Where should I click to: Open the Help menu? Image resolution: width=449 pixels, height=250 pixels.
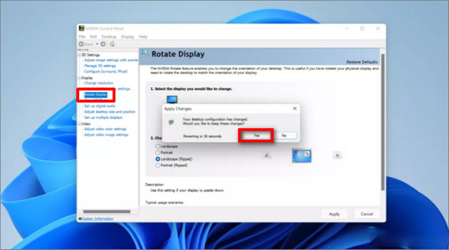click(x=143, y=36)
